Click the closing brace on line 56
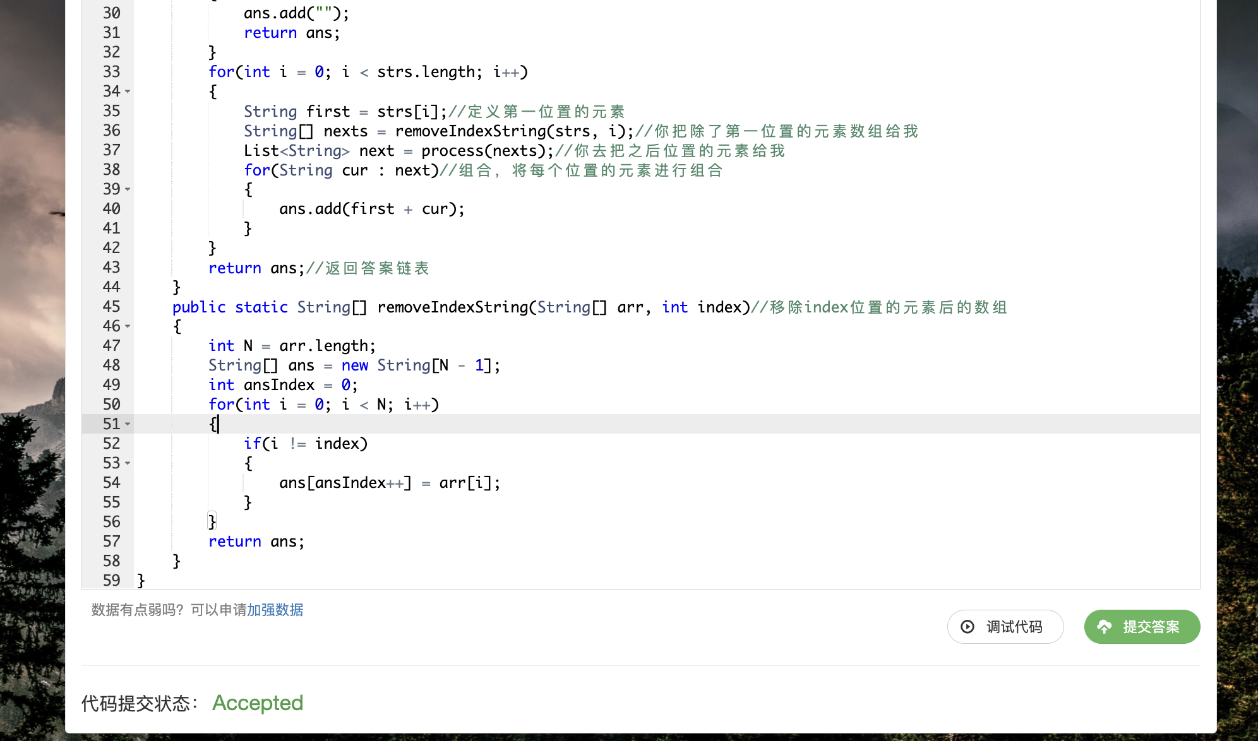 [x=212, y=522]
